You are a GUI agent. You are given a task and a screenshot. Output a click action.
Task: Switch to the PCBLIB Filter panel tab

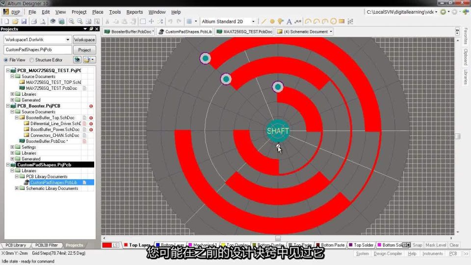pos(46,245)
